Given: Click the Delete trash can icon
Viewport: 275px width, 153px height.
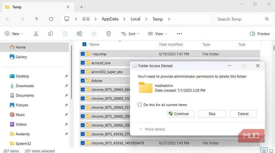Looking at the screenshot, I should [109, 34].
